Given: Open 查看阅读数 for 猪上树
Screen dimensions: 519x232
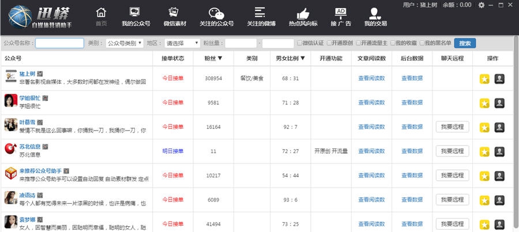Looking at the screenshot, I should [371, 78].
